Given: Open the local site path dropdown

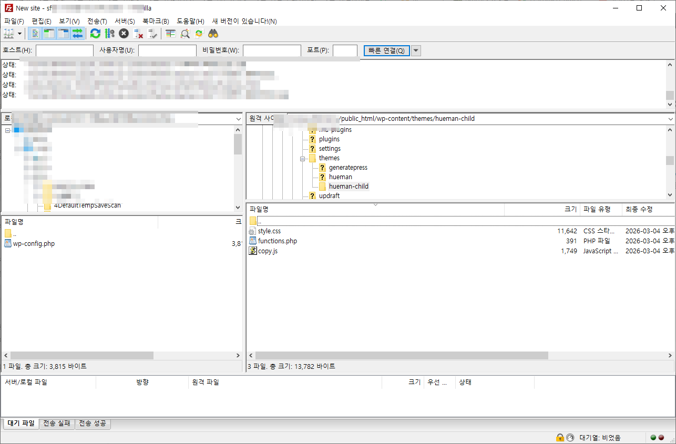Looking at the screenshot, I should 238,119.
